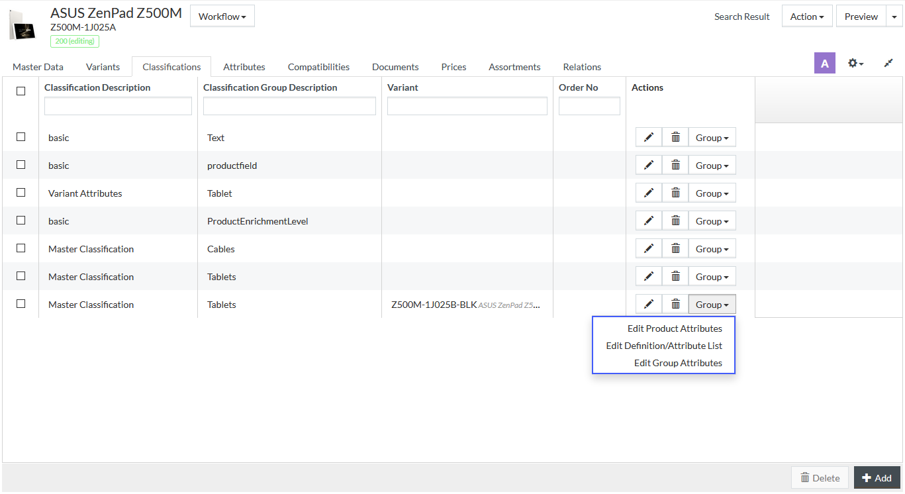Image resolution: width=905 pixels, height=494 pixels.
Task: Delete the basic Text classification row
Action: coord(675,138)
